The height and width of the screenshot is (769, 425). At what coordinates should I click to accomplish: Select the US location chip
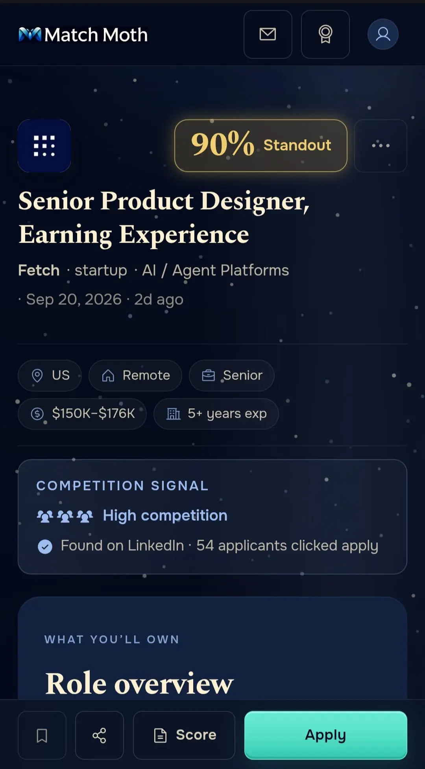click(50, 375)
